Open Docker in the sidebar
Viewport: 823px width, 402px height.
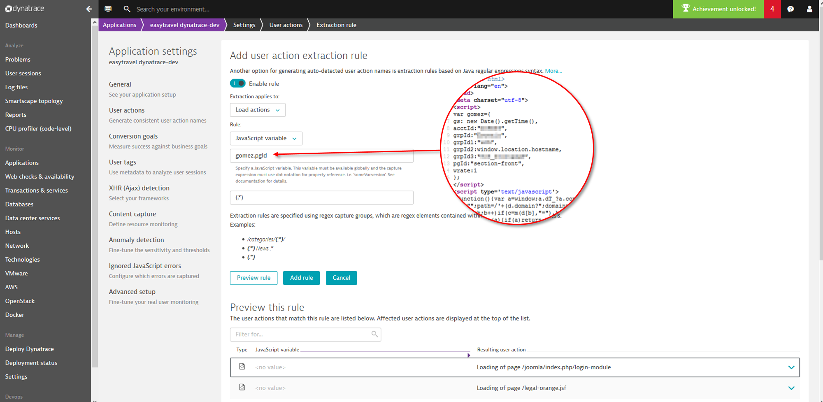click(14, 315)
